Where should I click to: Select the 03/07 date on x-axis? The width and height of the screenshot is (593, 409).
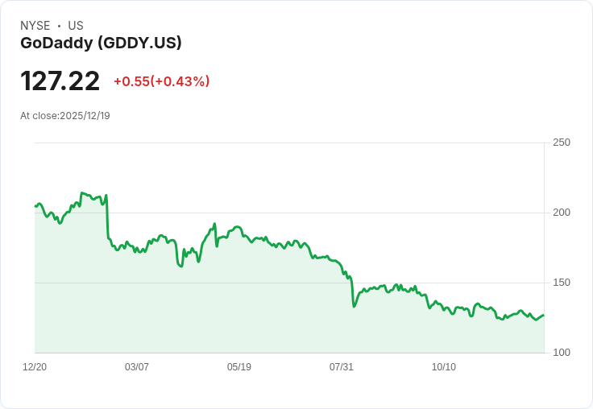point(137,367)
